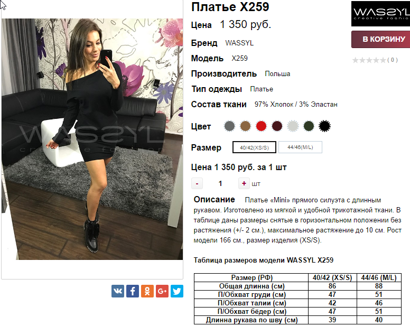Decrease quantity with minus button

coord(197,183)
